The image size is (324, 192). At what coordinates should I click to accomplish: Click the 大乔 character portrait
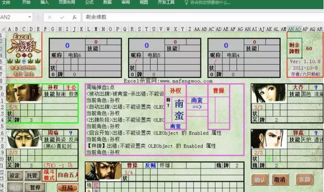pyautogui.click(x=269, y=93)
